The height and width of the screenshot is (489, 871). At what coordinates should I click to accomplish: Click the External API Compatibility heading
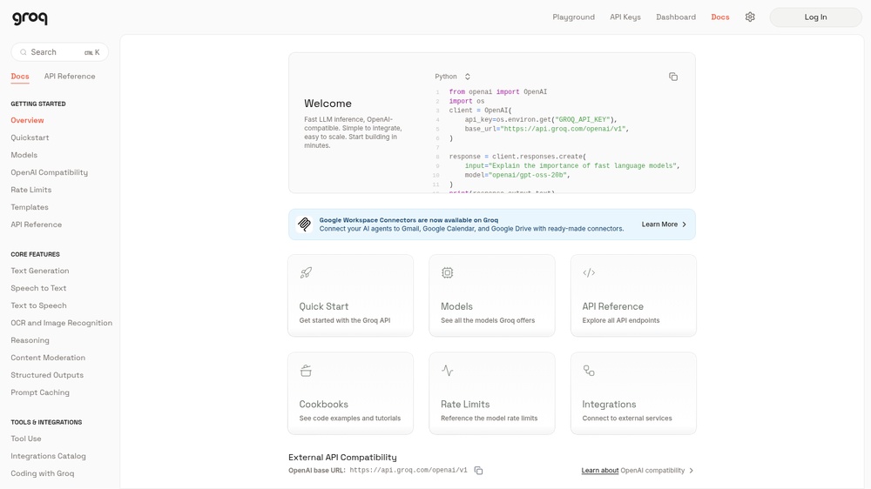click(342, 458)
